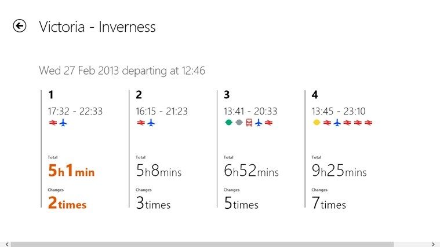Click the scrollbar left arrow
The image size is (440, 247).
pos(7,245)
